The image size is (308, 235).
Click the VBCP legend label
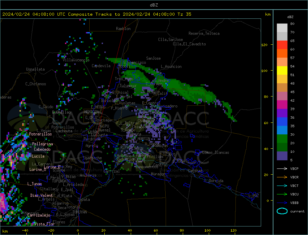click(294, 168)
